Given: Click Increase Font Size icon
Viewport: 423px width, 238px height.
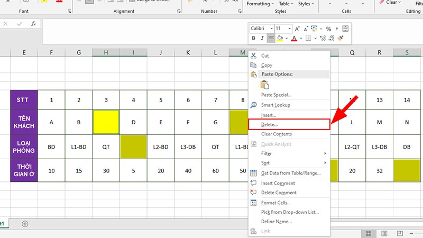Looking at the screenshot, I should [298, 29].
